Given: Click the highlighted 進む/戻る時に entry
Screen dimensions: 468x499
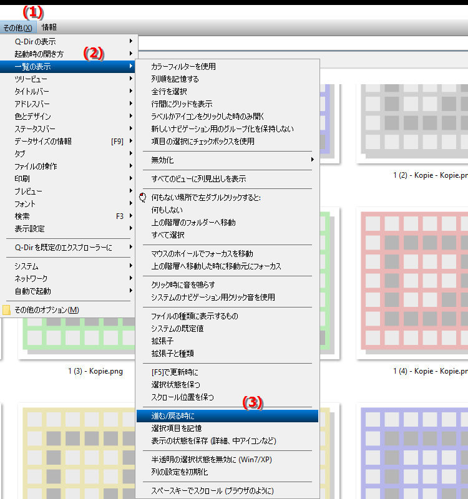Looking at the screenshot, I should 227,415.
